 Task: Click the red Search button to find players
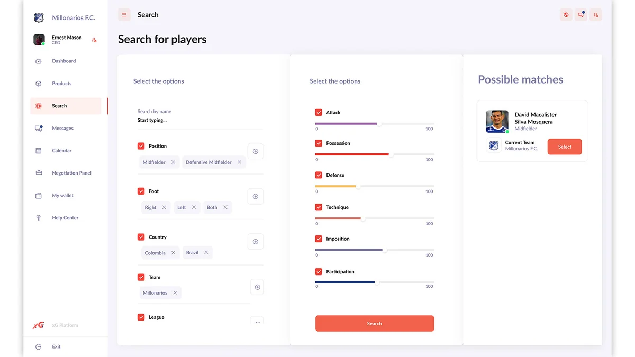tap(374, 323)
